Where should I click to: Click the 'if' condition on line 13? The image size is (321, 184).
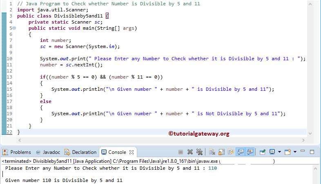101,77
